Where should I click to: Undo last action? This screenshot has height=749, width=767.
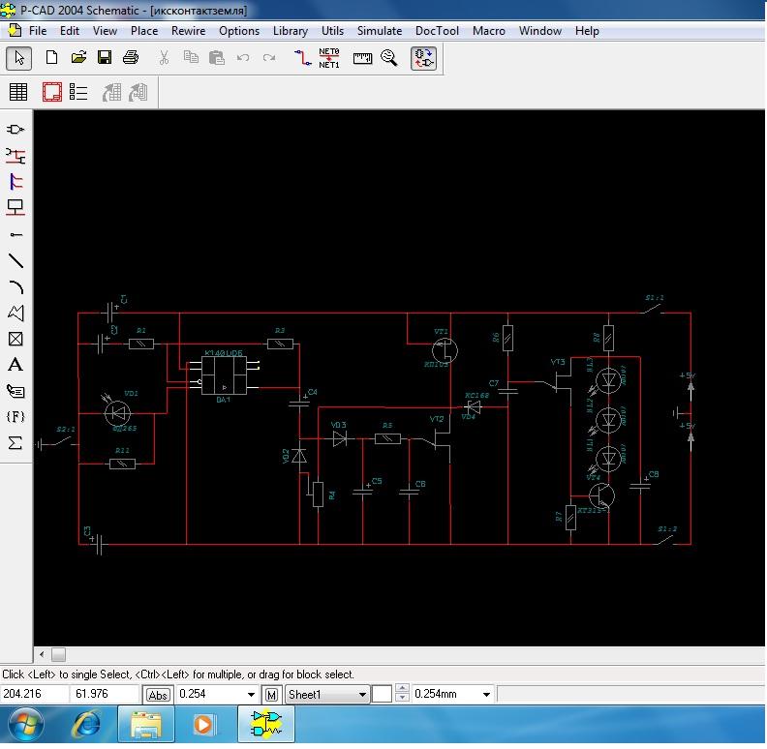coord(243,58)
